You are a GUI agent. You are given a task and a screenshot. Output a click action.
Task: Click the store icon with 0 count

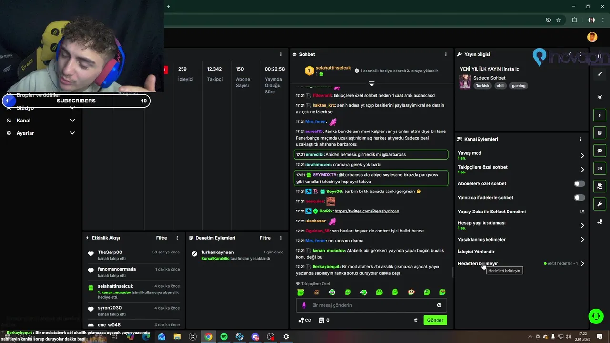tap(324, 320)
